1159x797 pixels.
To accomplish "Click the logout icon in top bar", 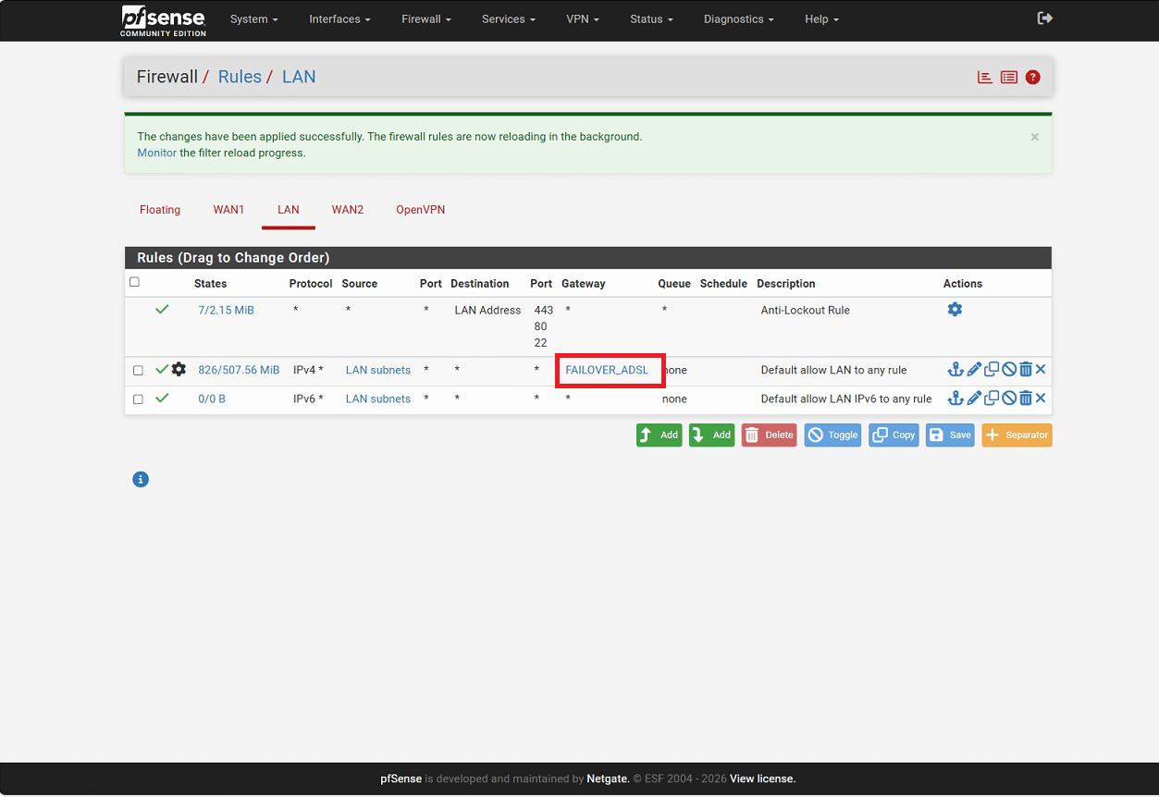I will tap(1044, 18).
